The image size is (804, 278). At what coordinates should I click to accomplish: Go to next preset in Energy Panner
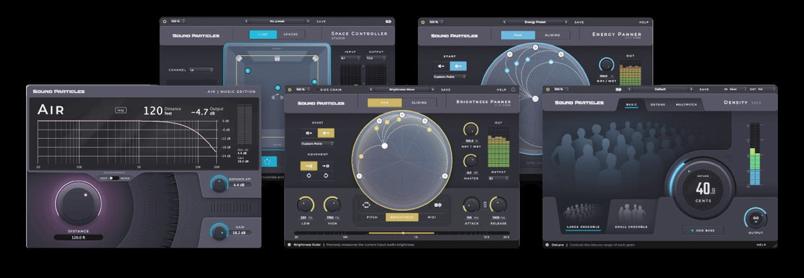[x=565, y=22]
